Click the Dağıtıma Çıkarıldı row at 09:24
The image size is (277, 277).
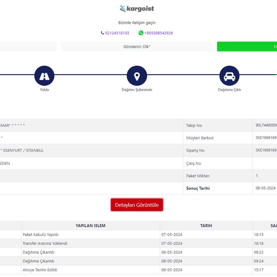click(x=138, y=261)
